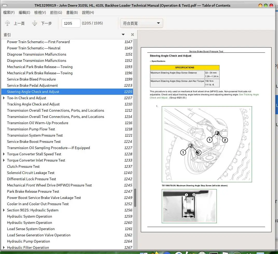Viewport: 278px width, 254px height.
Task: Select Mechanical Front Wheel Drive (MFWD) Pressure Test
Action: coord(67,185)
